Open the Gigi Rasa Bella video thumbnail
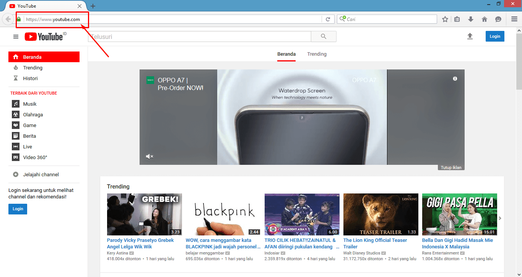Viewport: 522px width, 277px height. click(460, 214)
